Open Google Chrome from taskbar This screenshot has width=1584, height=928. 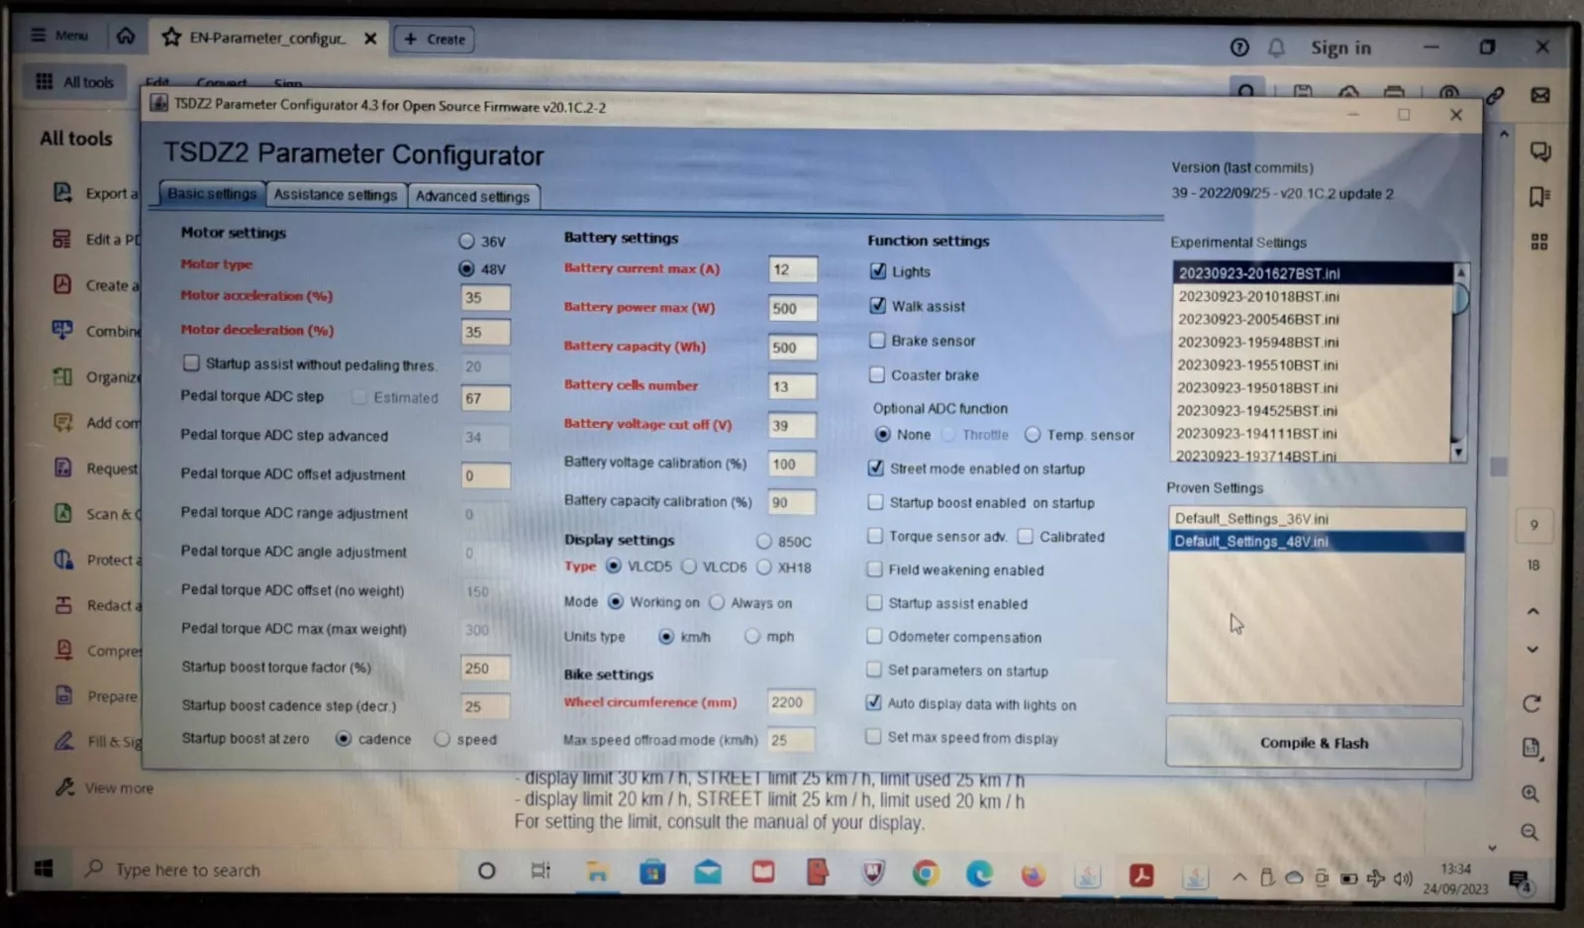926,873
